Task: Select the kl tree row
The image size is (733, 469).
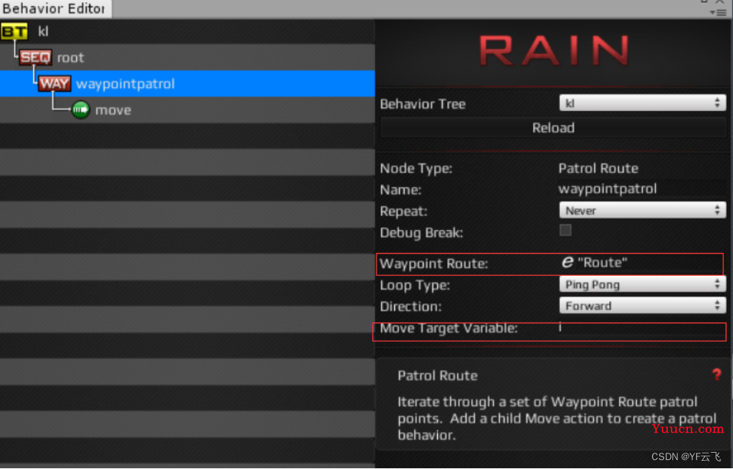Action: pyautogui.click(x=187, y=31)
